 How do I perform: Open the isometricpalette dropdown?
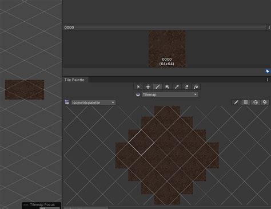coord(93,102)
